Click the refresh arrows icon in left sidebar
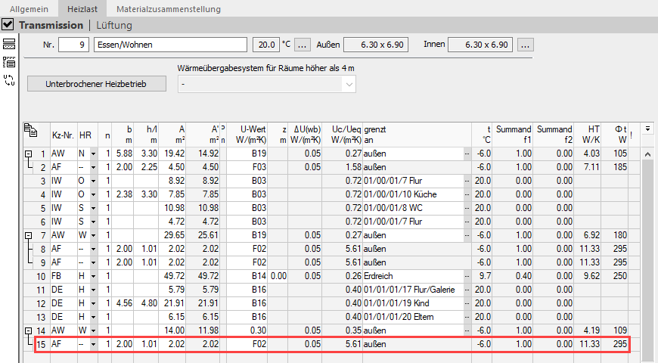The height and width of the screenshot is (363, 658). 9,79
